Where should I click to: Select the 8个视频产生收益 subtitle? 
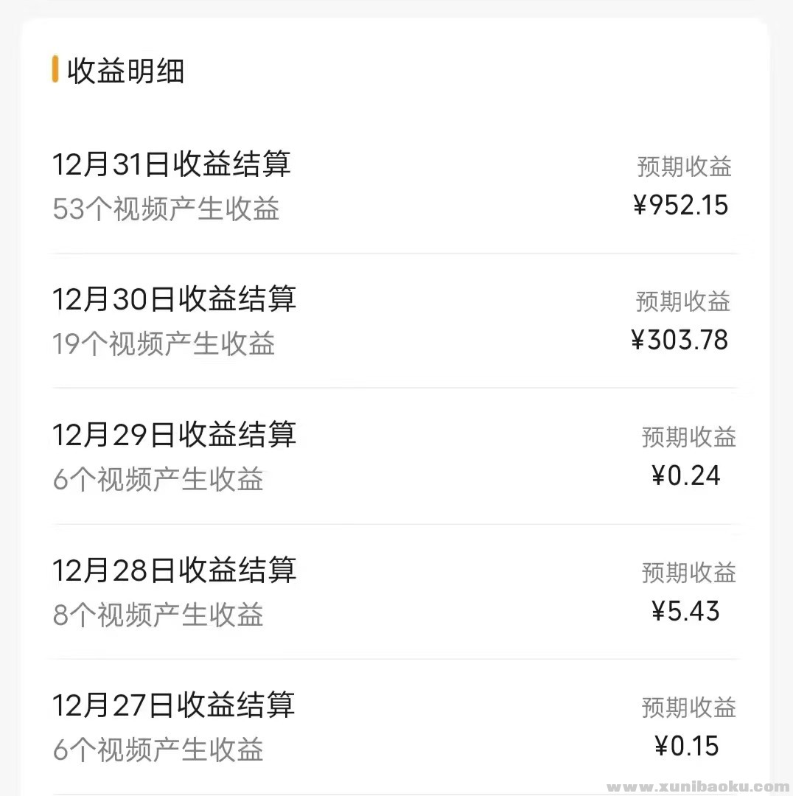[x=158, y=615]
